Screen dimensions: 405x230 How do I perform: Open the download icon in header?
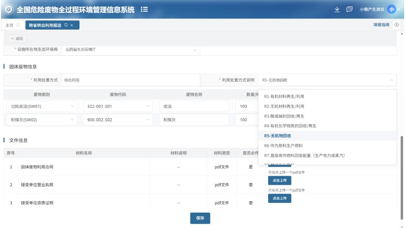click(x=337, y=10)
